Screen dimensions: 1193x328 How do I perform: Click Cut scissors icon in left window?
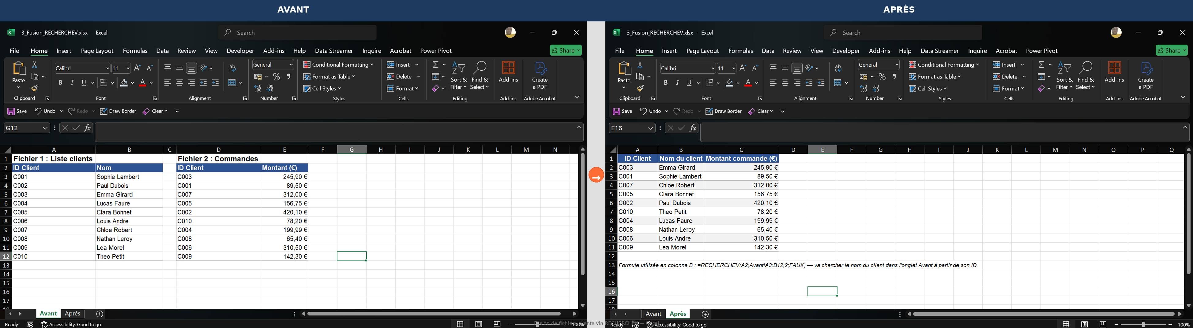(x=35, y=65)
